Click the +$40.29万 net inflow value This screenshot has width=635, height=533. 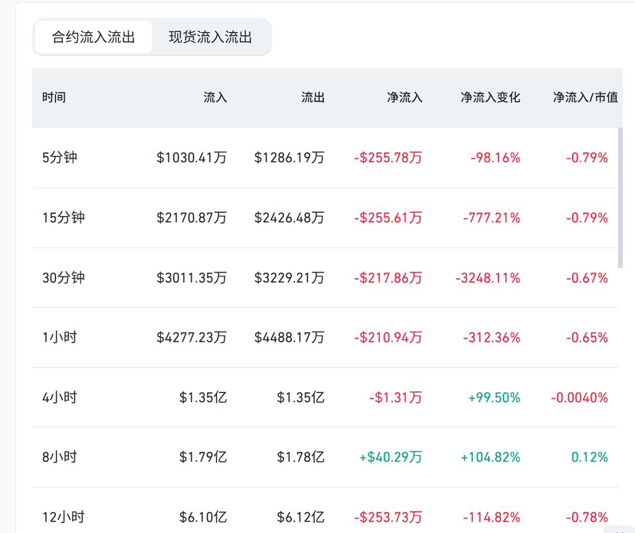pos(391,457)
